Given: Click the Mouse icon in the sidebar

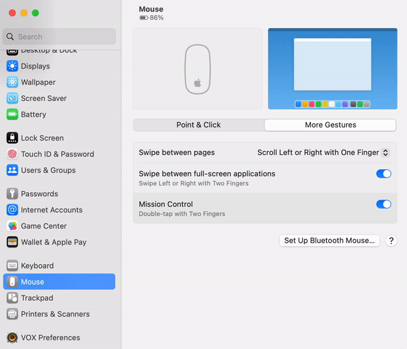Looking at the screenshot, I should pos(12,282).
